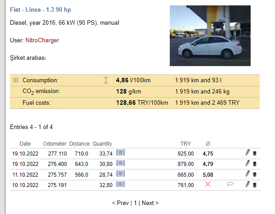Click the diesel D badge on the 28,74 row

pyautogui.click(x=121, y=174)
